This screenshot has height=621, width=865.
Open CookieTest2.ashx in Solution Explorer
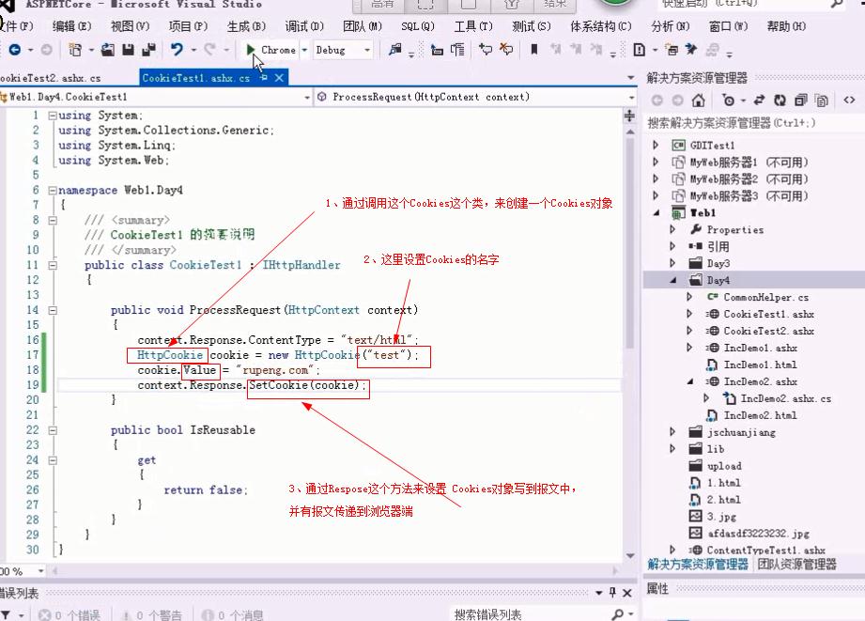[768, 331]
